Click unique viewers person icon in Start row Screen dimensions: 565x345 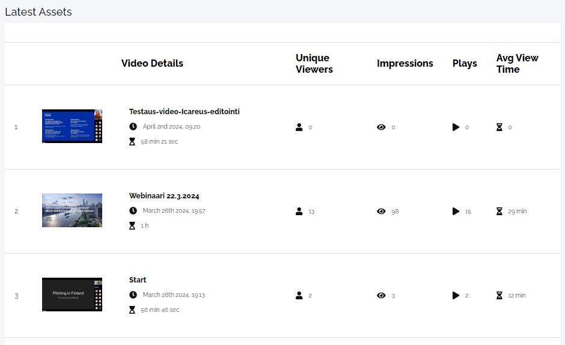point(299,295)
